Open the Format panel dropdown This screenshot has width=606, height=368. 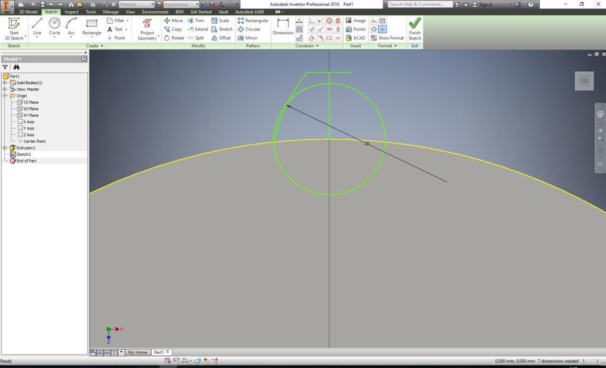point(387,46)
